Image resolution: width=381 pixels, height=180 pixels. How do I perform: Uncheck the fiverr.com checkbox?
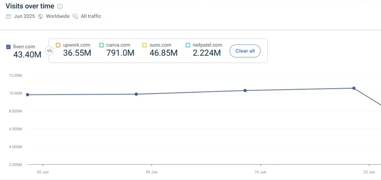point(8,47)
